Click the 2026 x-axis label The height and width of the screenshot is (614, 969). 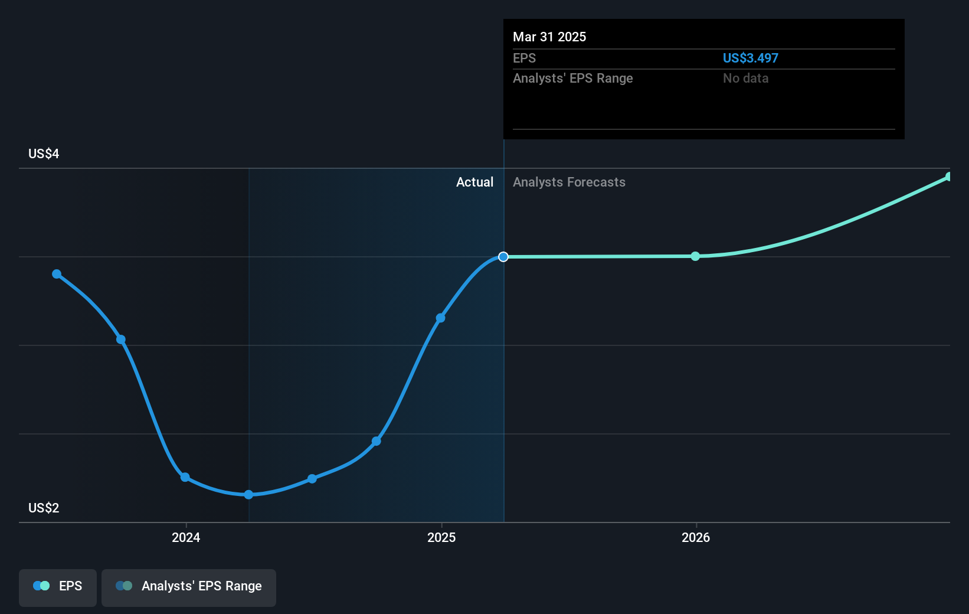(696, 537)
